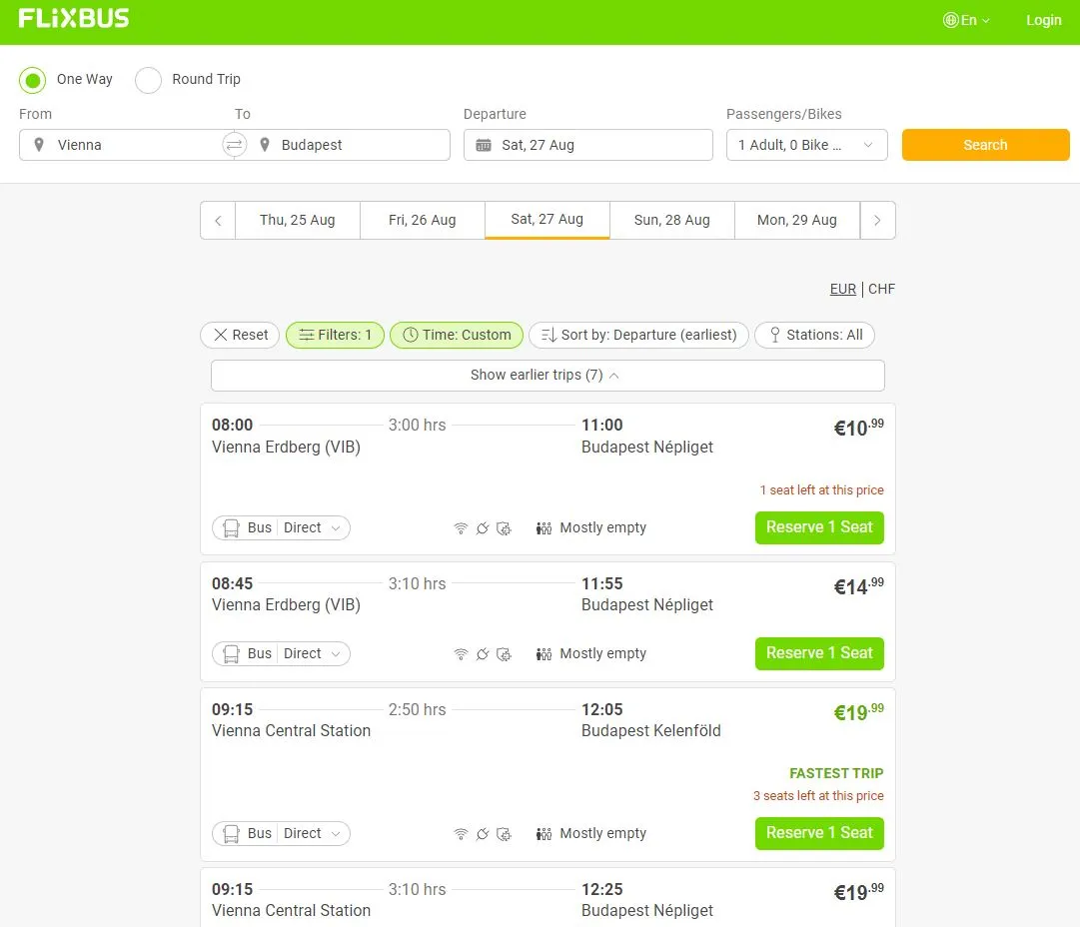Click the FlixBus logo
The image size is (1080, 927).
[x=74, y=19]
